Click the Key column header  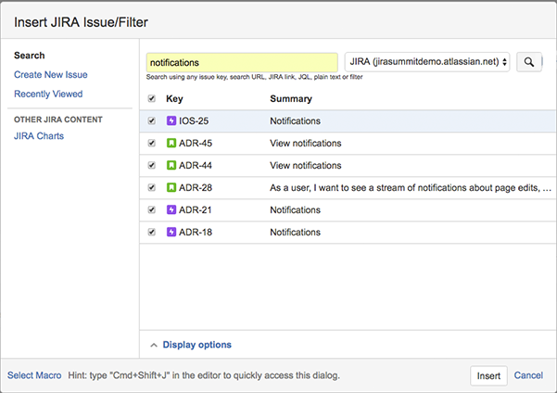[174, 98]
